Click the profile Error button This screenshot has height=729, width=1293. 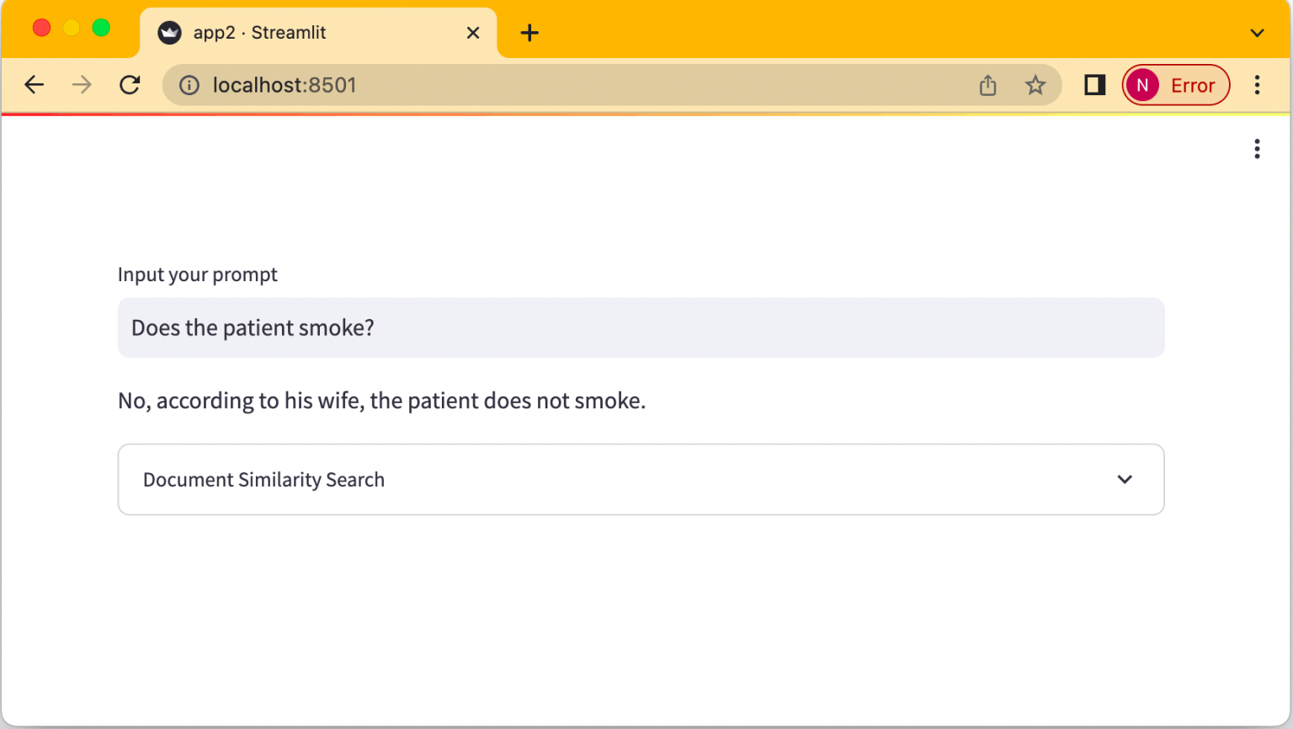1176,85
